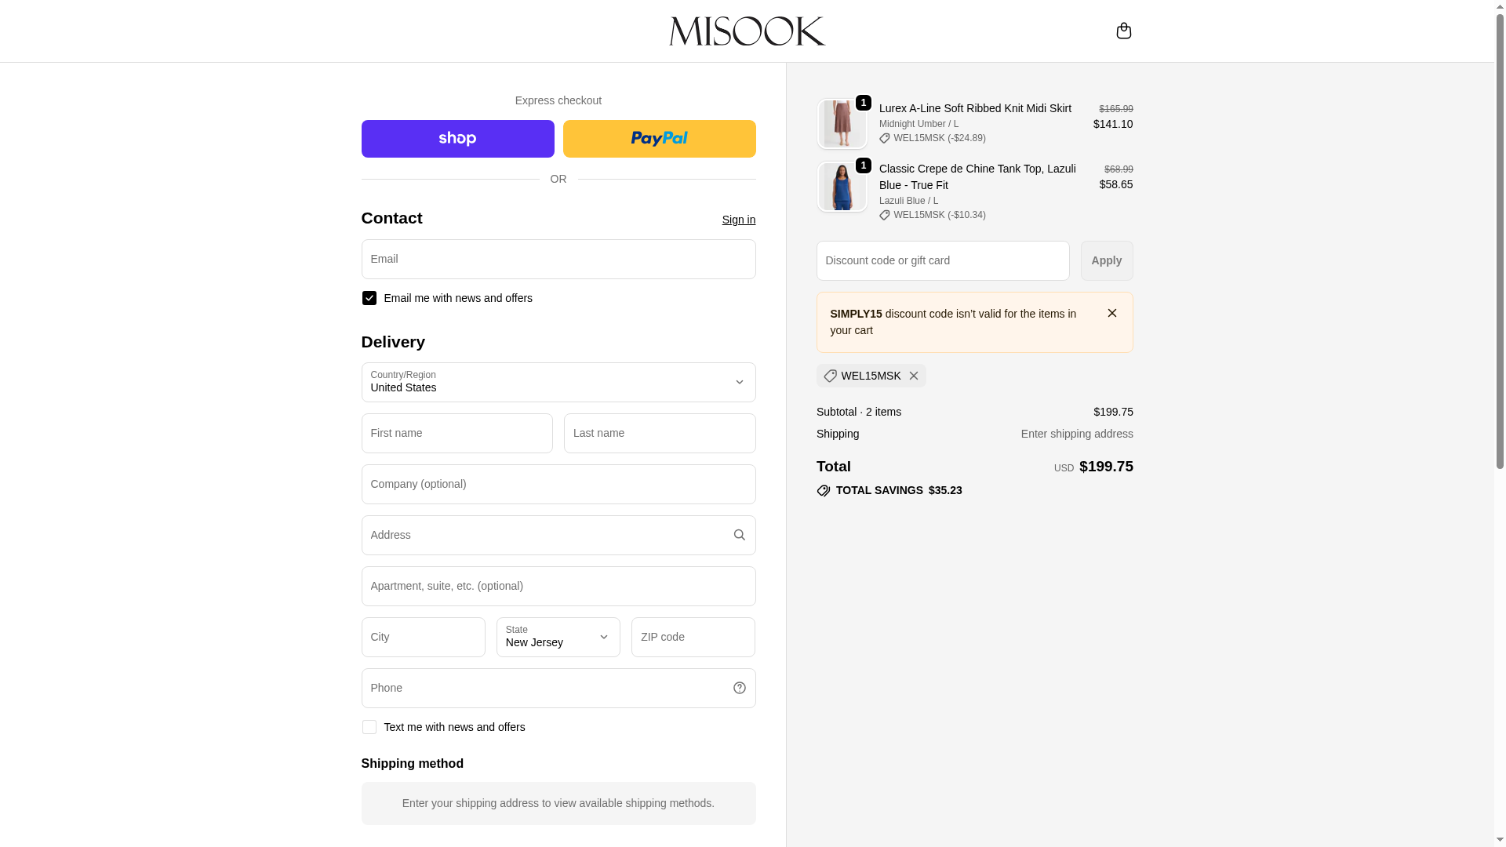1506x847 pixels.
Task: Click the discount code or gift card field
Action: [942, 260]
